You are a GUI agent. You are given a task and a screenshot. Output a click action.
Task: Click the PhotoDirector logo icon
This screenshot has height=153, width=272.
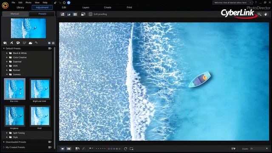[x=5, y=6]
